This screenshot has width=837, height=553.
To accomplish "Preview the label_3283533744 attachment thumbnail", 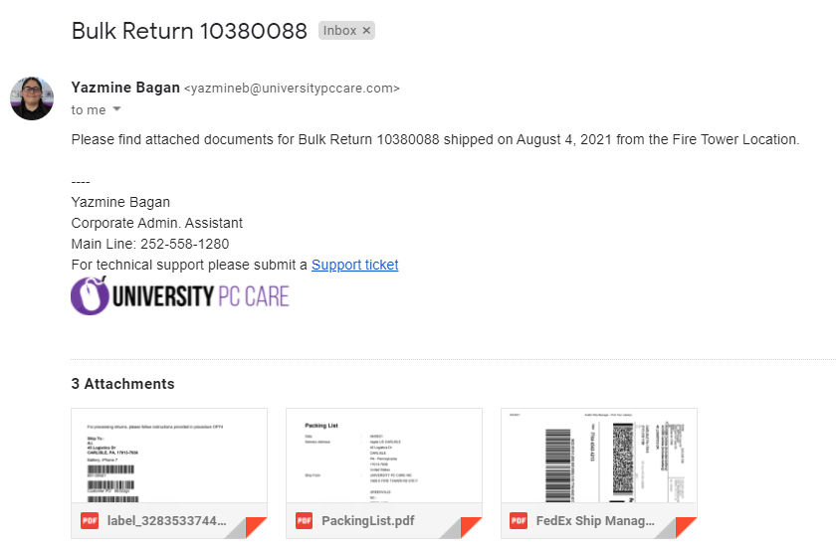I will [x=169, y=455].
